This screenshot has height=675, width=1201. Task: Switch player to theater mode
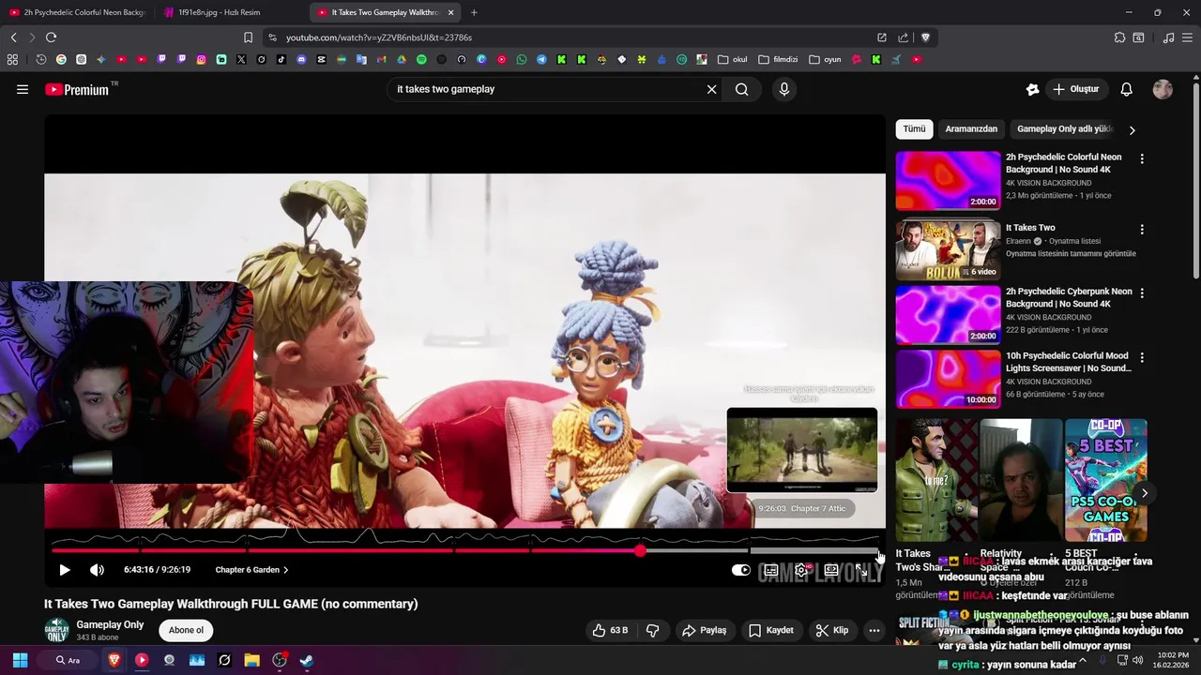831,570
